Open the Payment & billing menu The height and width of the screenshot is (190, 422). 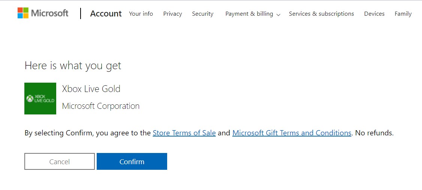(249, 14)
